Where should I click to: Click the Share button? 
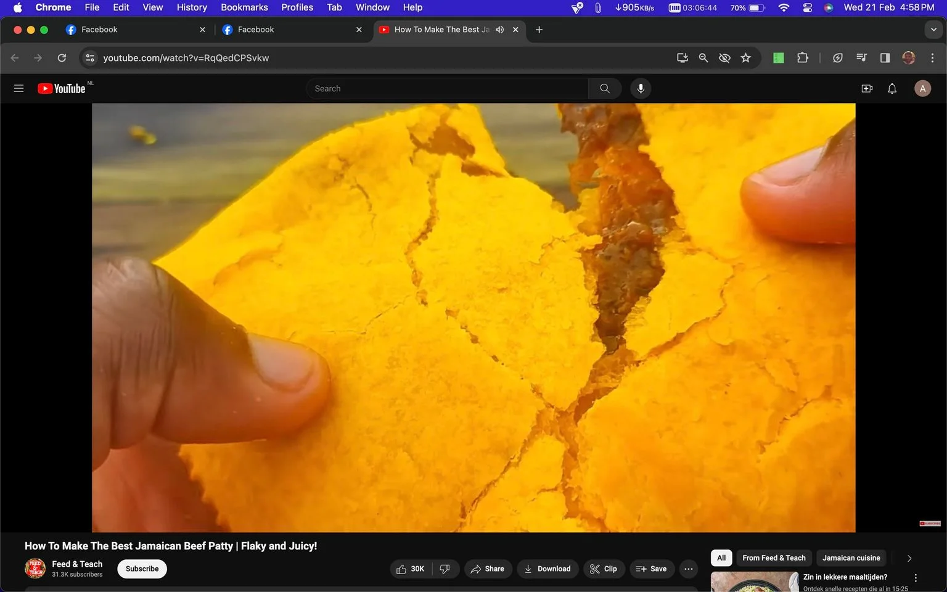click(487, 569)
